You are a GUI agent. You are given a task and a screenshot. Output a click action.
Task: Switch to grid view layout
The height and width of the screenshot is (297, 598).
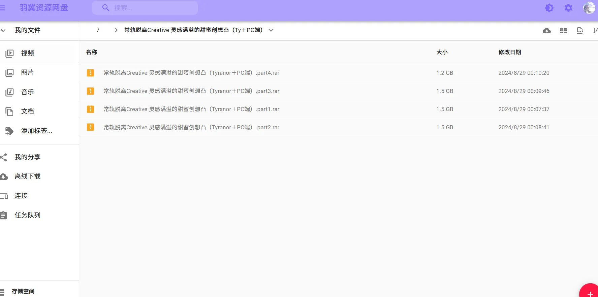click(x=563, y=31)
